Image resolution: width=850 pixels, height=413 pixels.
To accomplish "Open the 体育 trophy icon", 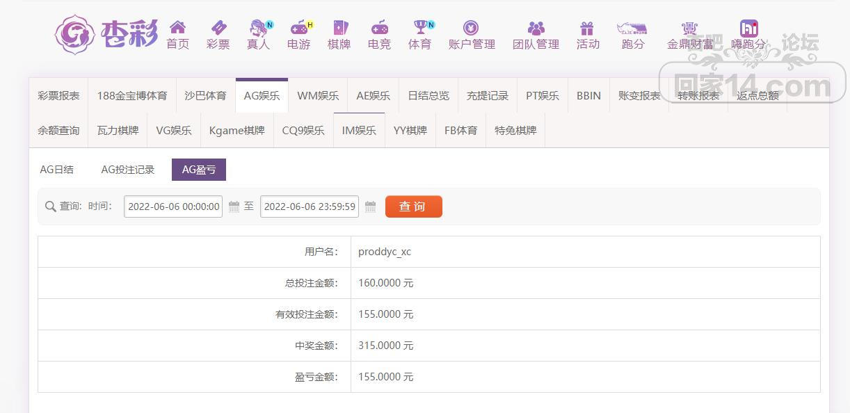I will [419, 28].
